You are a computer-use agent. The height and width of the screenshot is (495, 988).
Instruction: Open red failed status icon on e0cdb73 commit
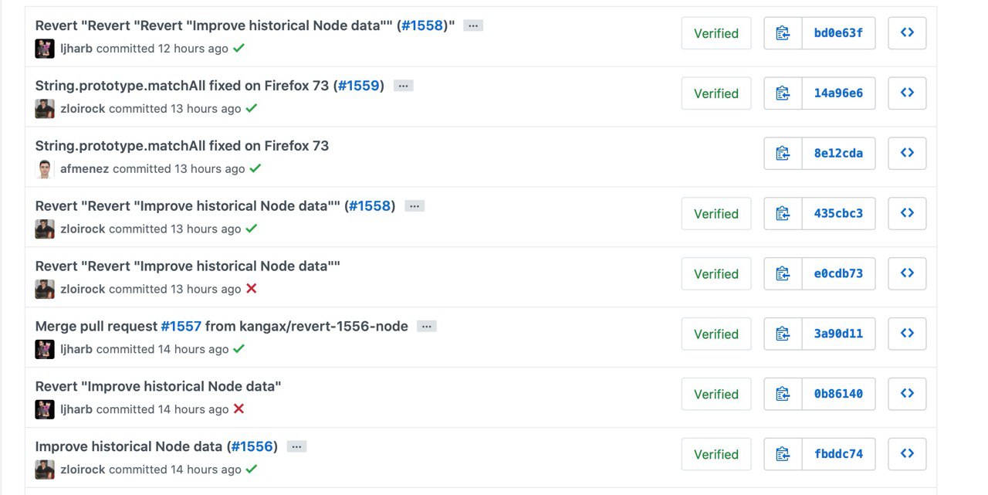(x=251, y=289)
